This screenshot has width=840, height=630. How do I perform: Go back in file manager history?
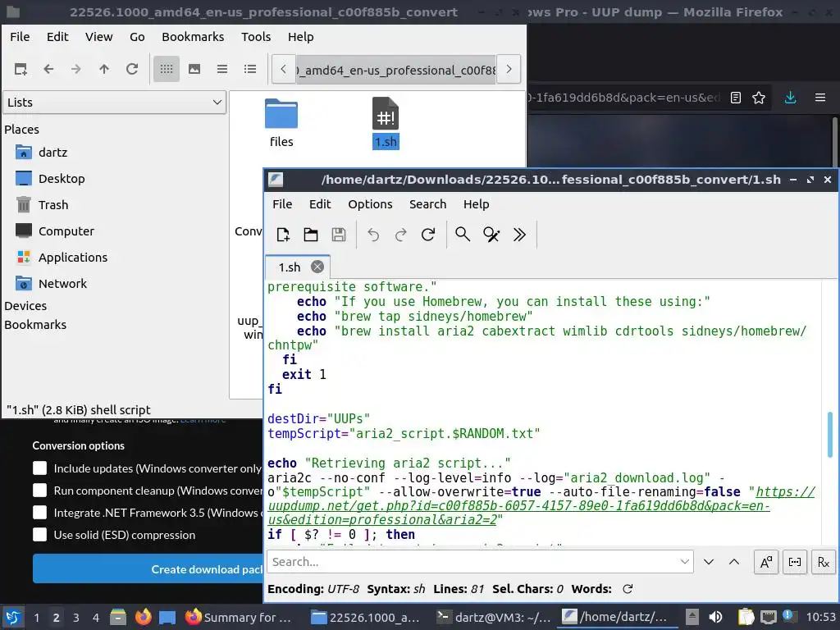tap(48, 69)
